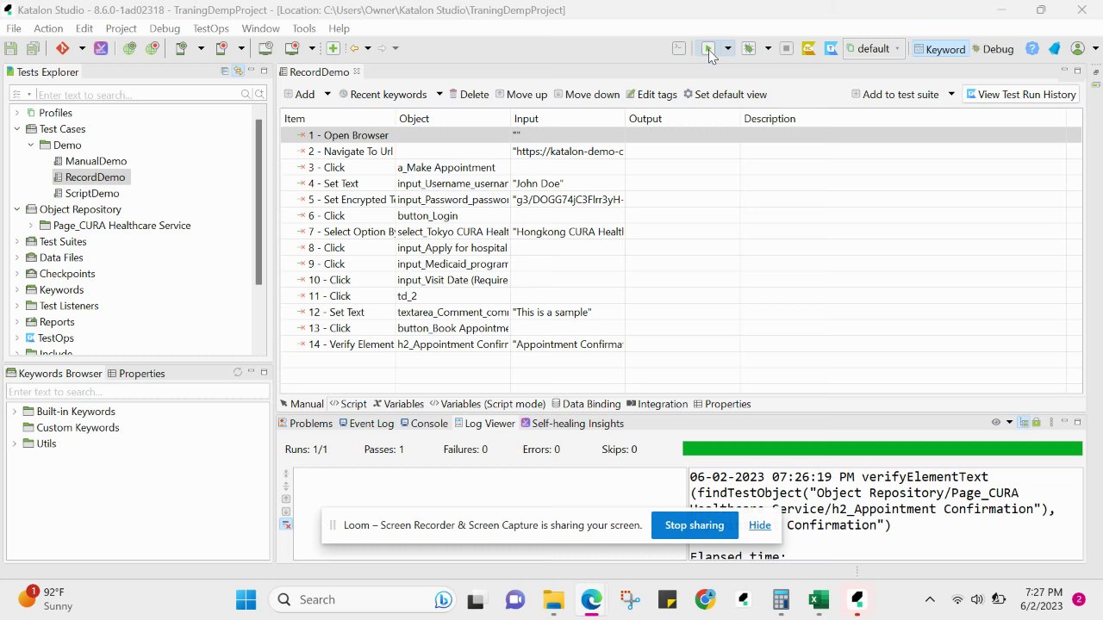Switch to the Variables tab

point(398,404)
